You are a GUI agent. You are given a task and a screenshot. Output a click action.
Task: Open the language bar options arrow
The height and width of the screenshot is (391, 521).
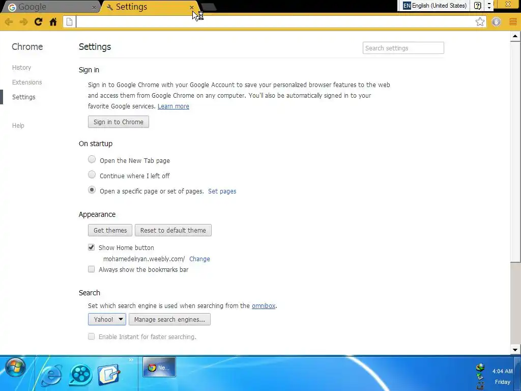coord(489,6)
